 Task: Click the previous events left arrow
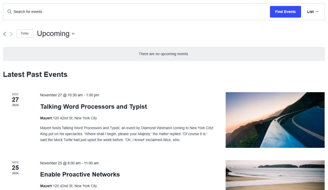tap(4, 34)
